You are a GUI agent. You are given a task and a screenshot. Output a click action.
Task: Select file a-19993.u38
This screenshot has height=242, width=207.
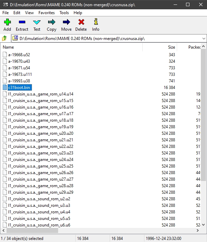(19, 81)
